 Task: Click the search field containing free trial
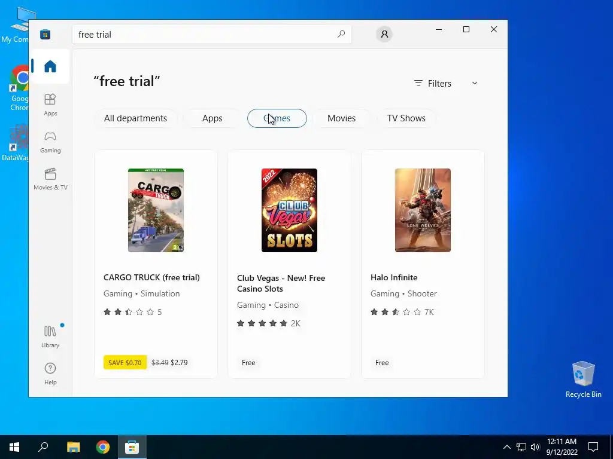pos(211,34)
